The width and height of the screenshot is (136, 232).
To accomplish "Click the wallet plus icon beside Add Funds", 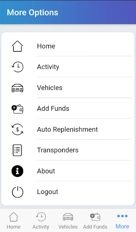I will 17,109.
